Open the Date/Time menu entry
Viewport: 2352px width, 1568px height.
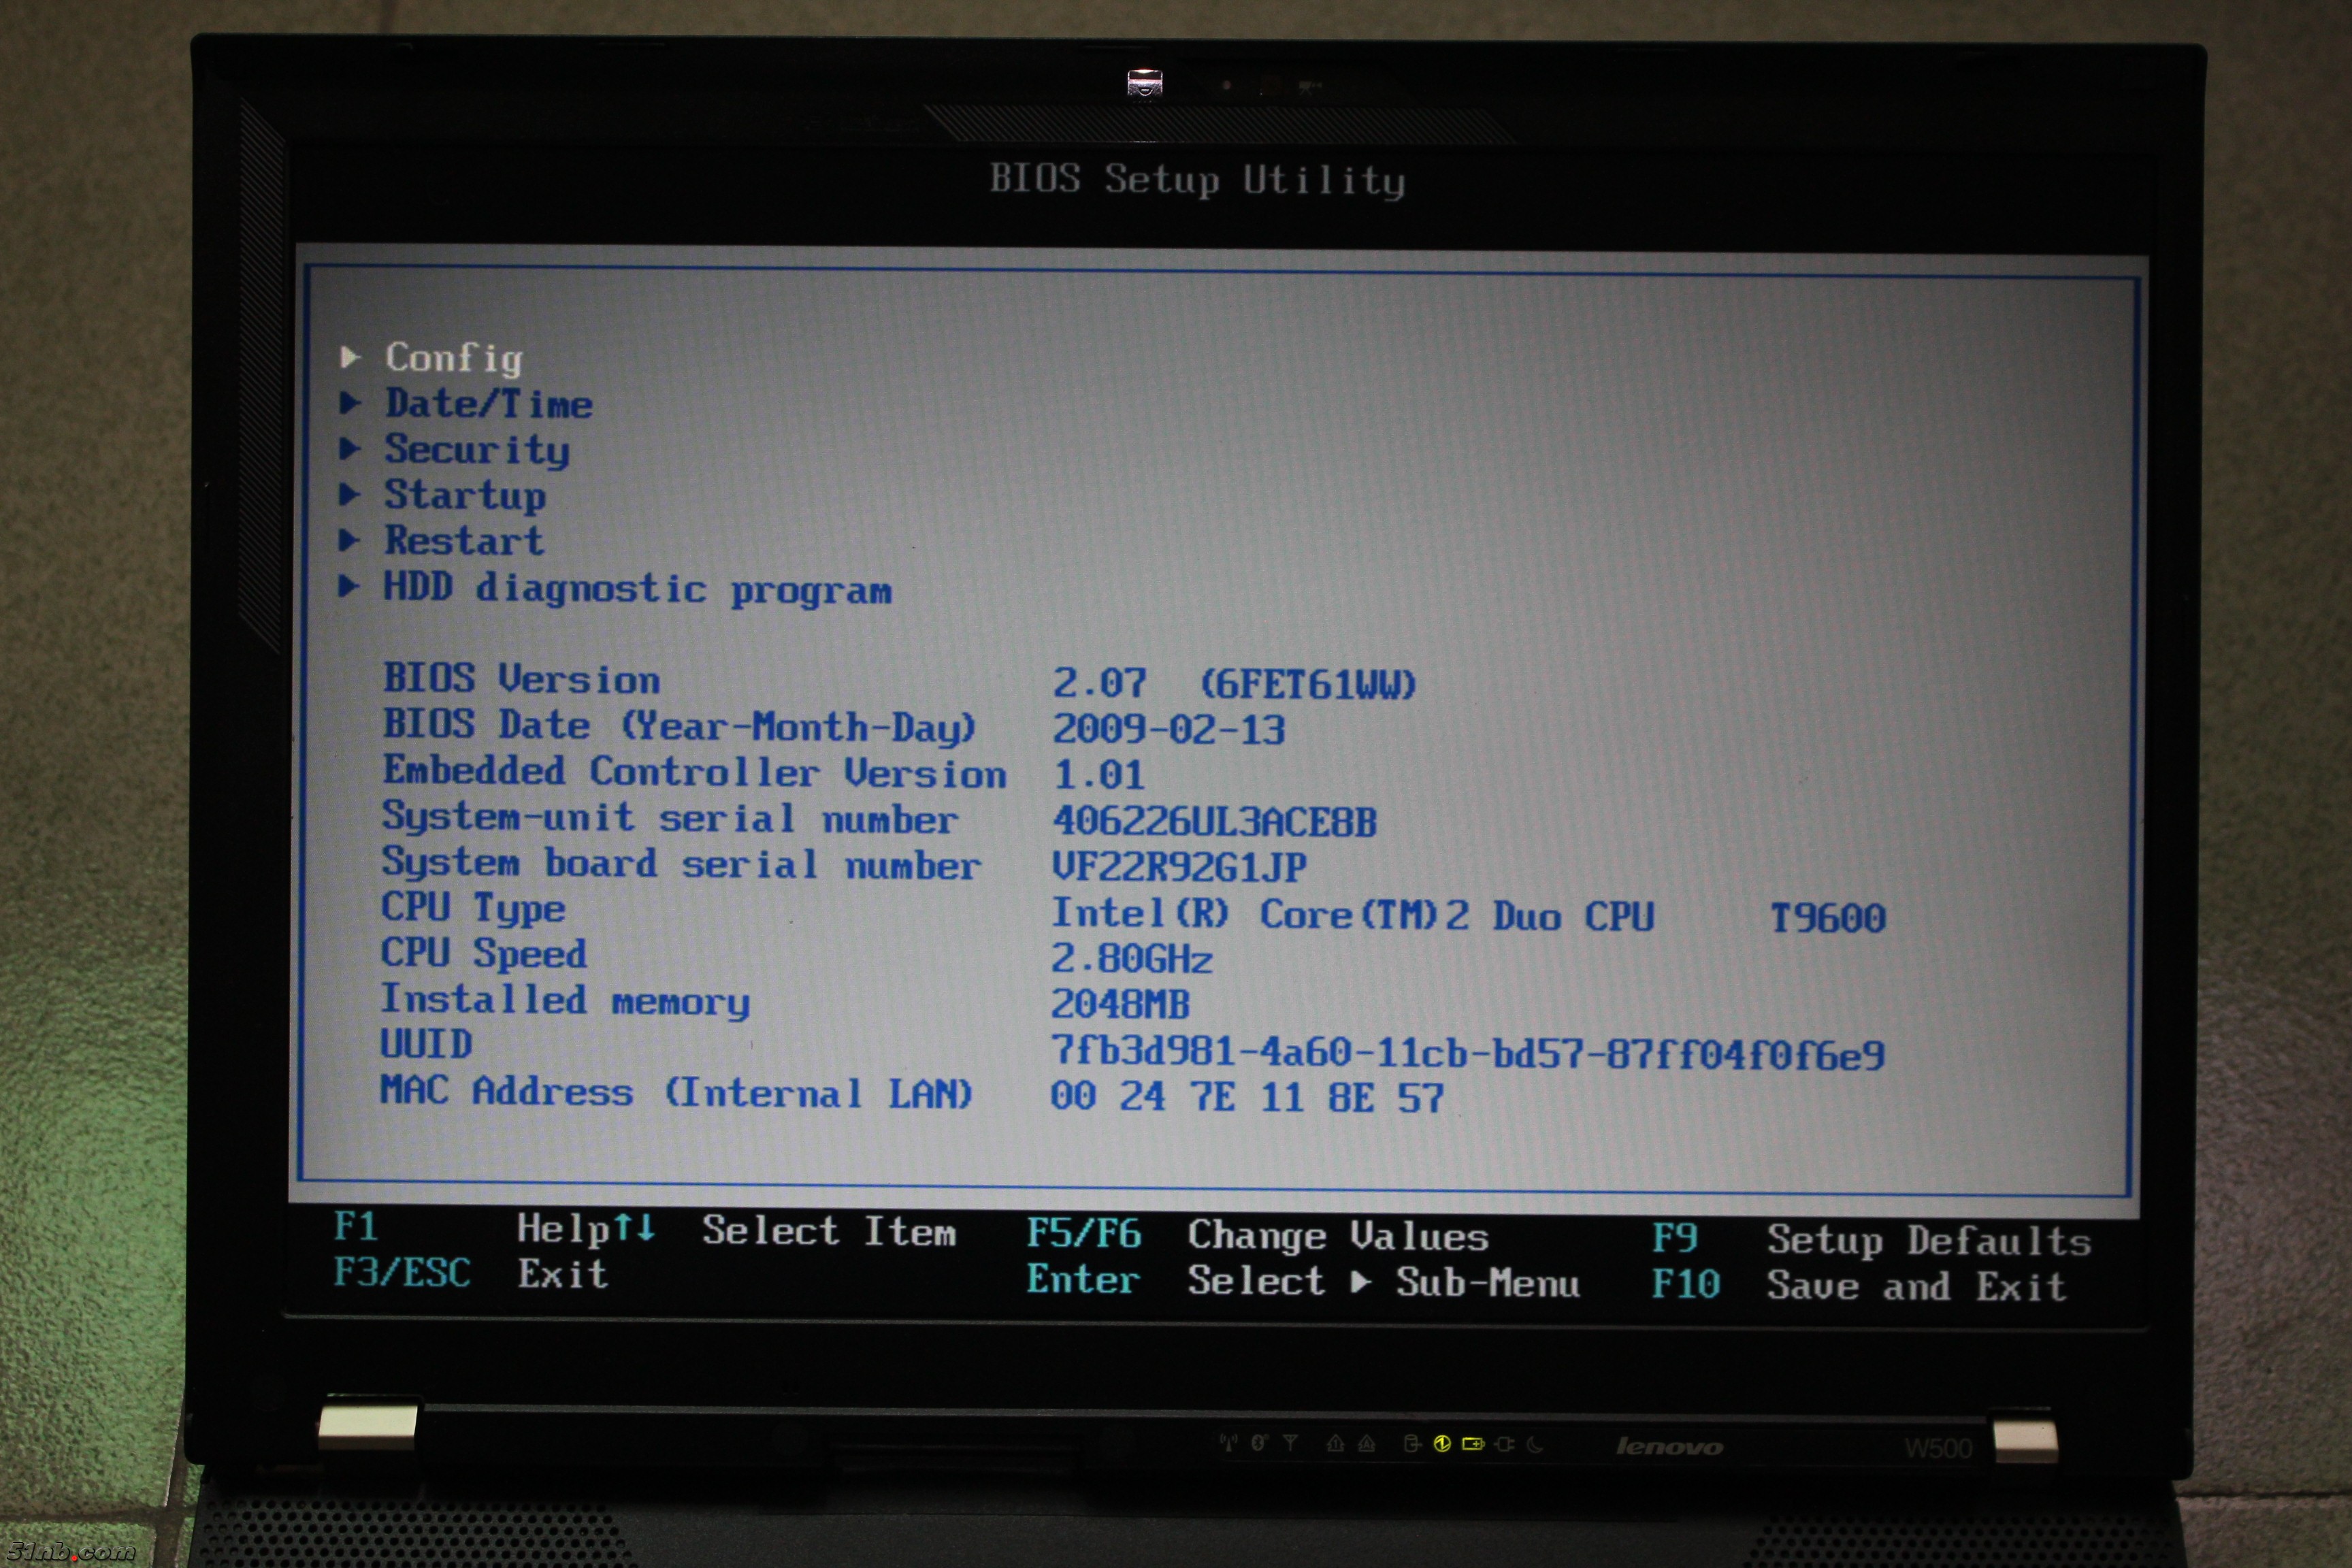tap(488, 404)
